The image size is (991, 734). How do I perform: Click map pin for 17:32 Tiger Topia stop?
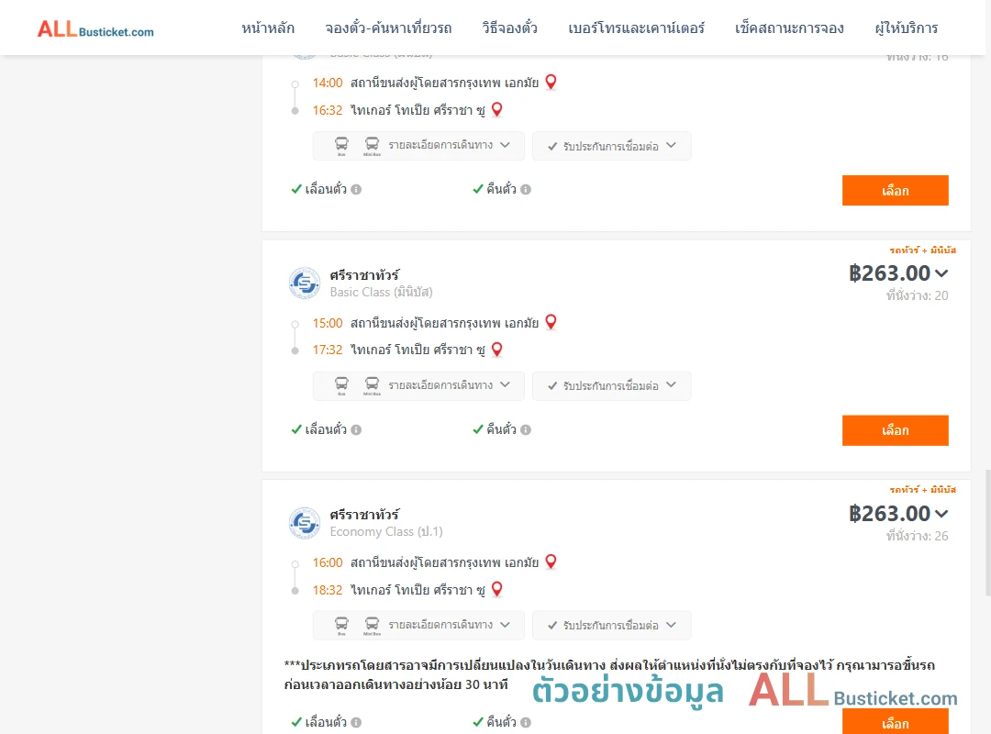pos(497,350)
